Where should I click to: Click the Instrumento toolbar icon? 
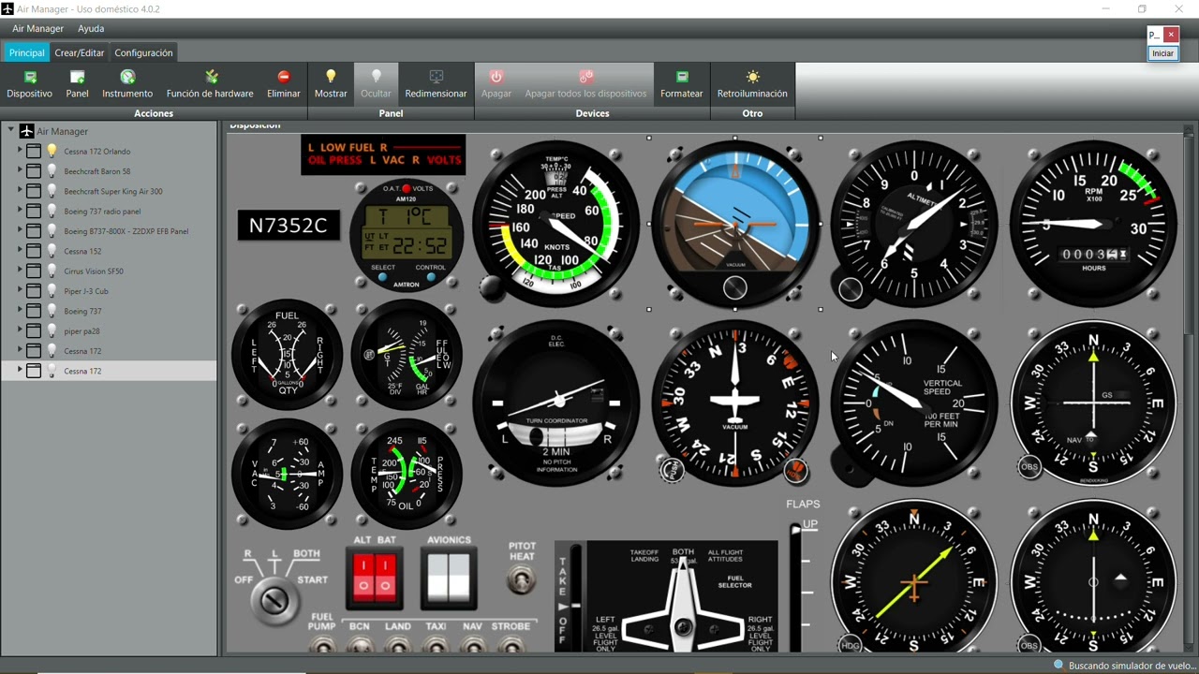(x=127, y=77)
